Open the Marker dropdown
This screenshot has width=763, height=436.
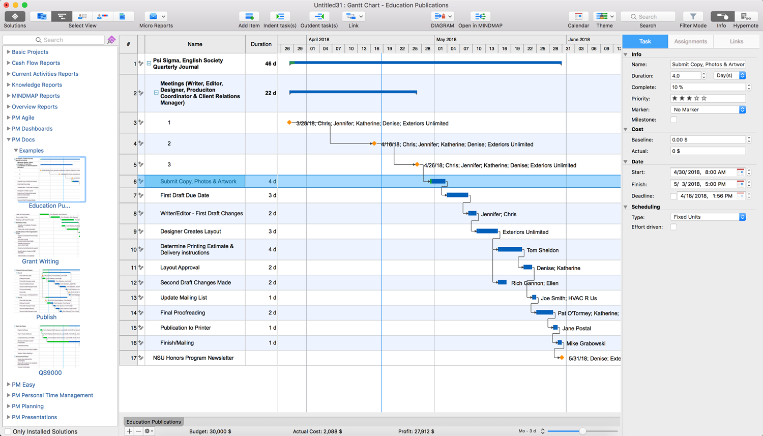708,110
